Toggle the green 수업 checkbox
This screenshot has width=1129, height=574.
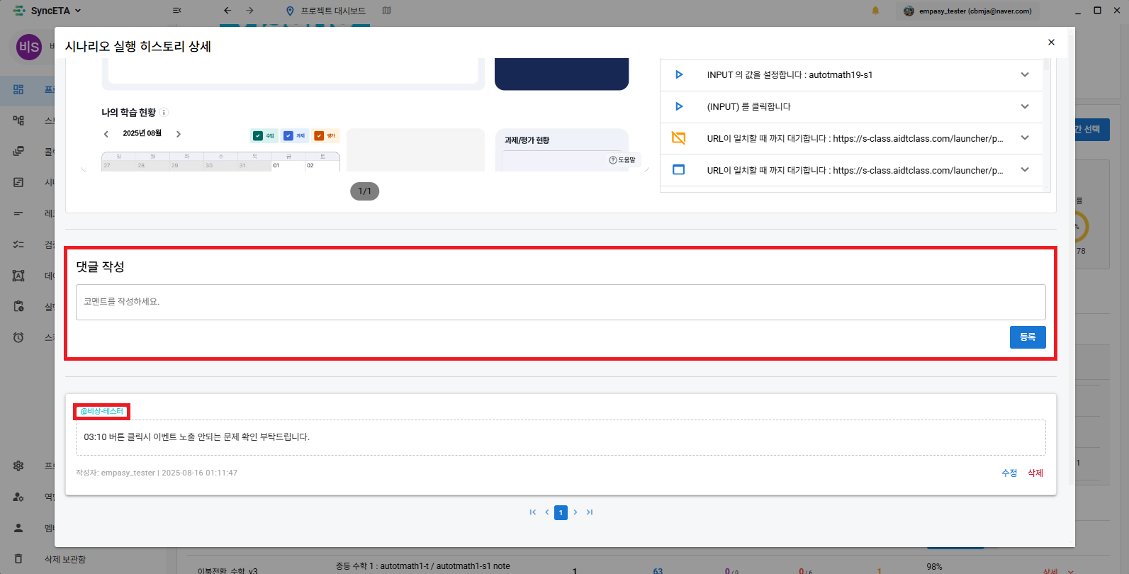click(258, 136)
